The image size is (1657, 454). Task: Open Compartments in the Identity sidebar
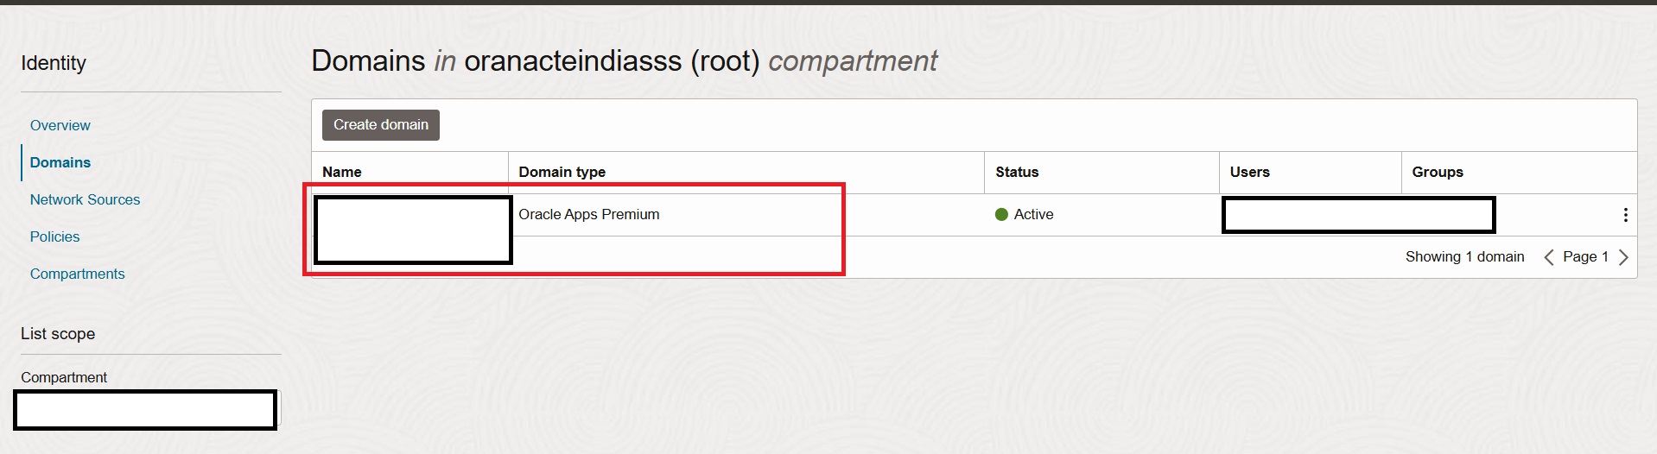click(77, 274)
